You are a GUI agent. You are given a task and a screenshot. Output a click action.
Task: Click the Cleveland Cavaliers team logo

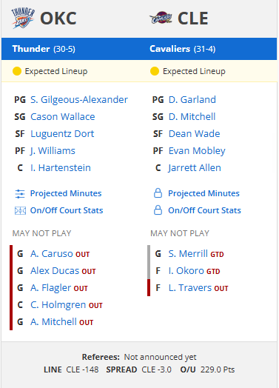pos(161,18)
